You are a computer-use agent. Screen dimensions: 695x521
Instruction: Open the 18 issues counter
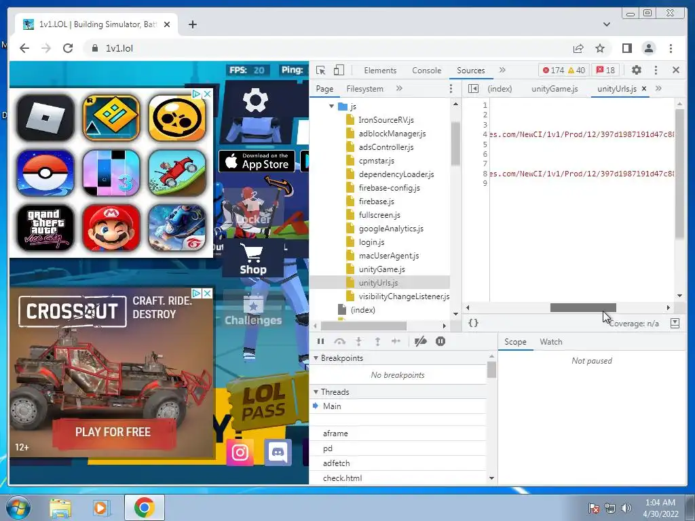[605, 70]
